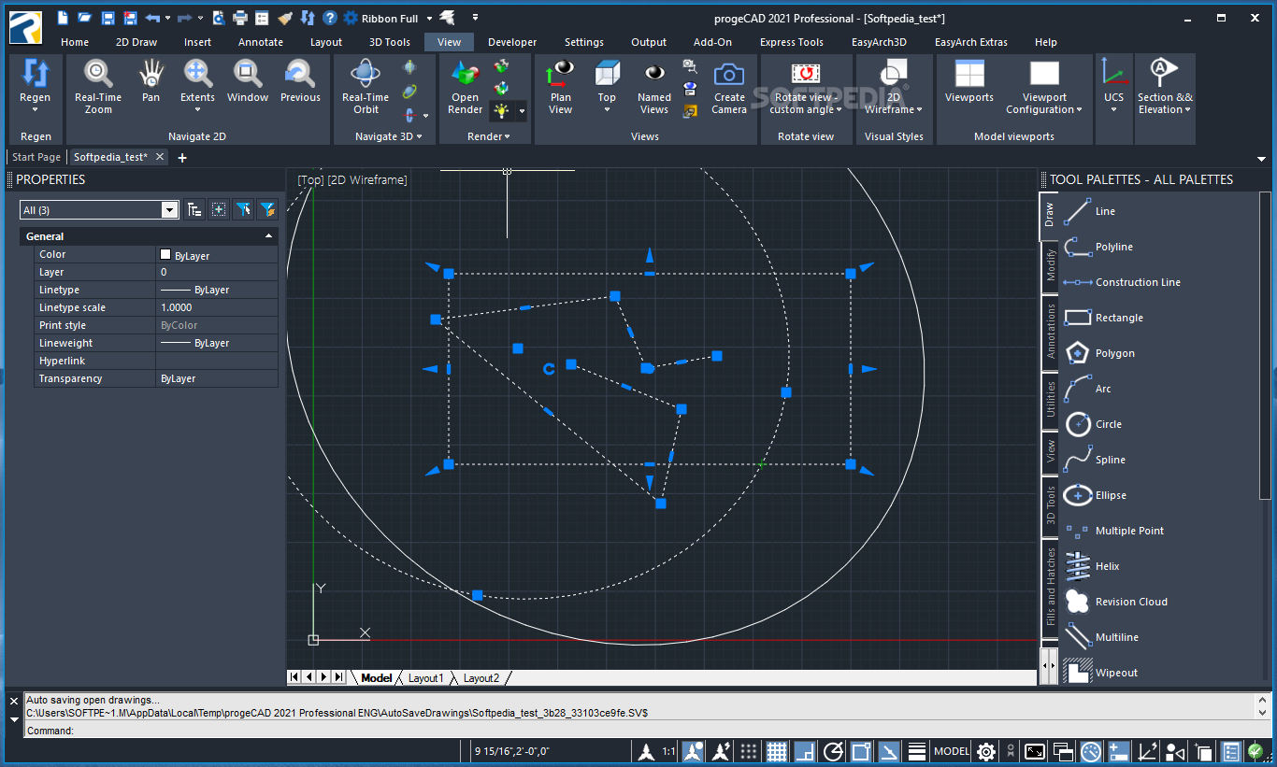1277x767 pixels.
Task: Expand the Navigate 3D panel dropdown
Action: 420,136
